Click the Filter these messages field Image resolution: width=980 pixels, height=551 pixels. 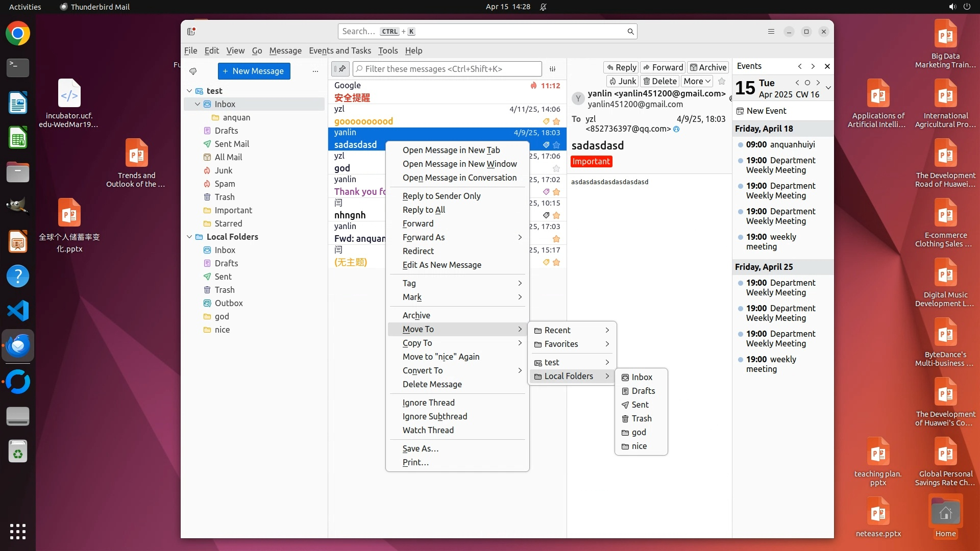click(449, 69)
